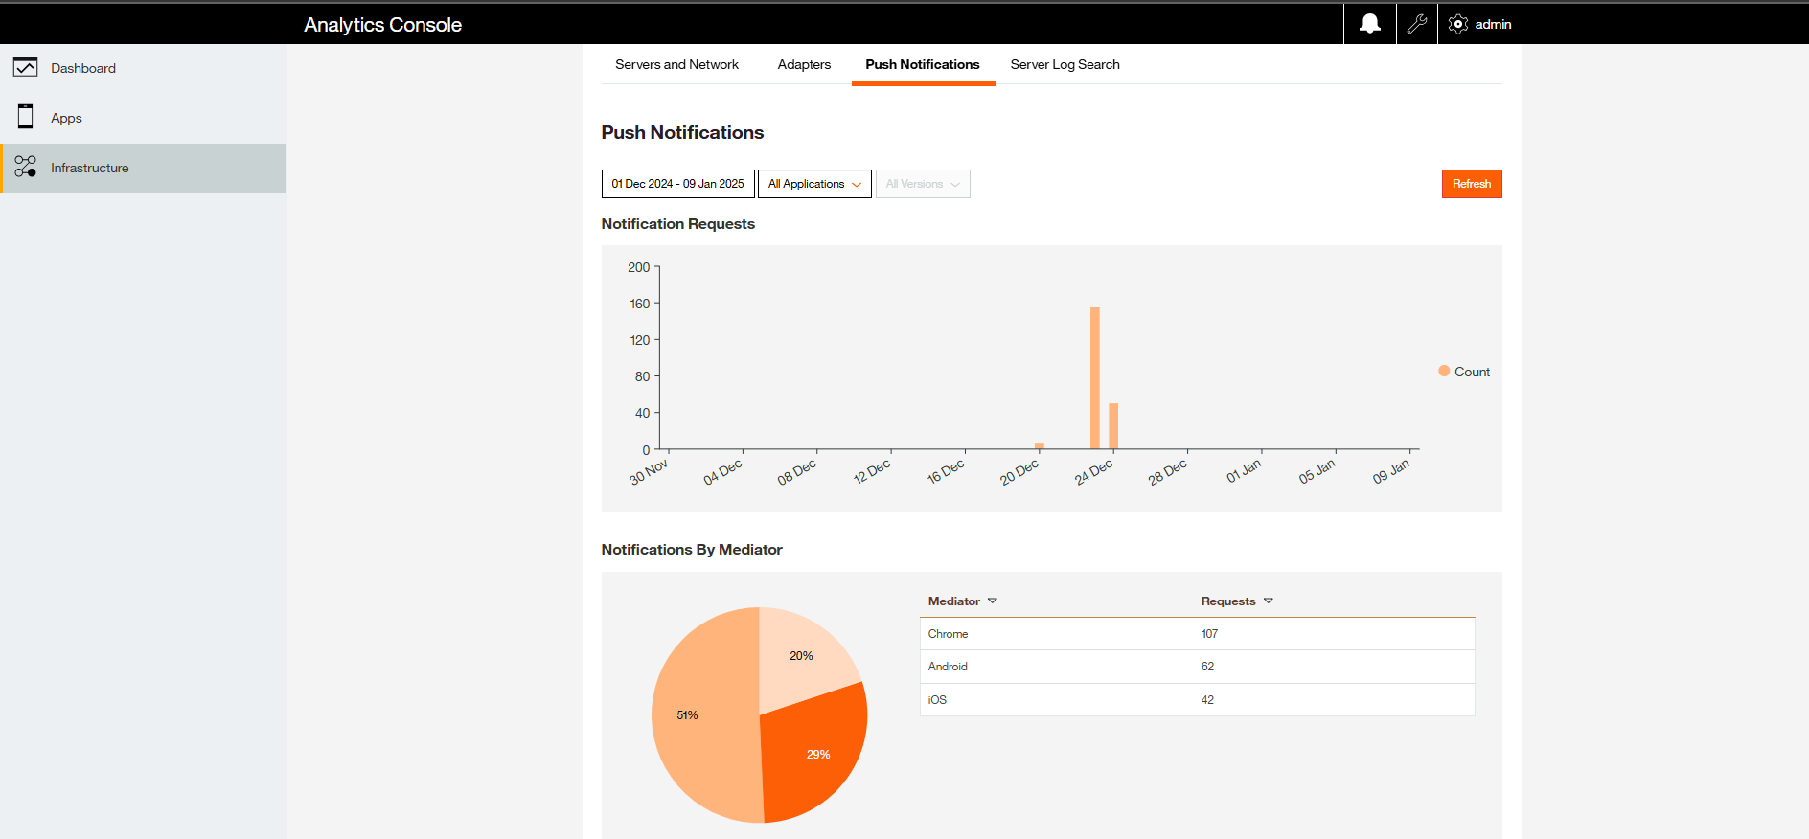This screenshot has height=839, width=1809.
Task: Expand the All Versions dropdown
Action: click(x=922, y=184)
